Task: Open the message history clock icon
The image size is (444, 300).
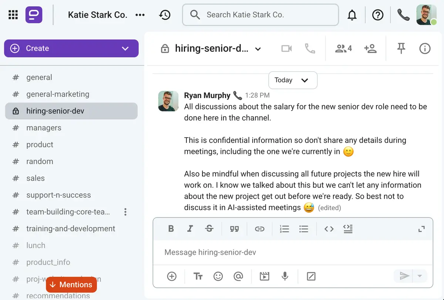Action: point(165,15)
